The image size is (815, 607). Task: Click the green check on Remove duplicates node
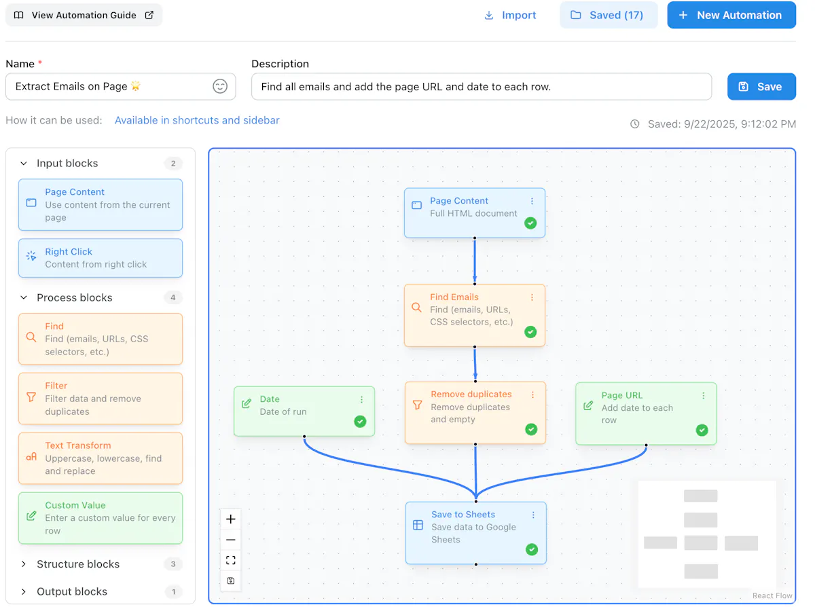tap(531, 429)
